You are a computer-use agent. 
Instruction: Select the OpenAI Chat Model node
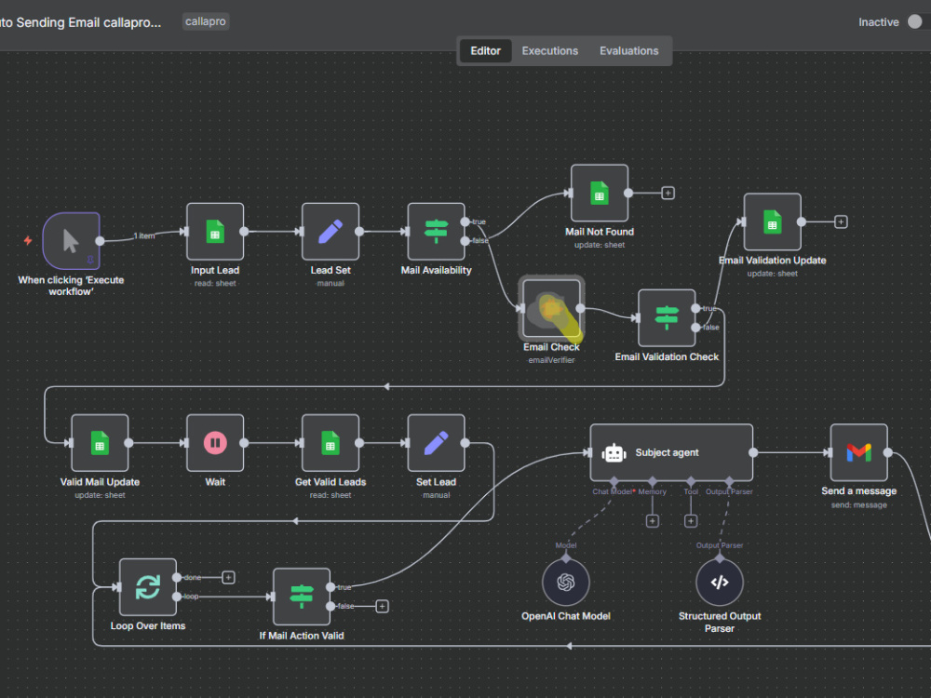[x=566, y=583]
